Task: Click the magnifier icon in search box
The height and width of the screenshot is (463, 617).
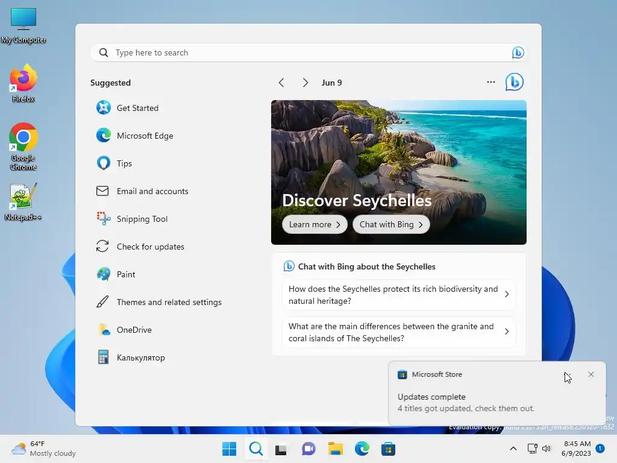Action: point(104,52)
